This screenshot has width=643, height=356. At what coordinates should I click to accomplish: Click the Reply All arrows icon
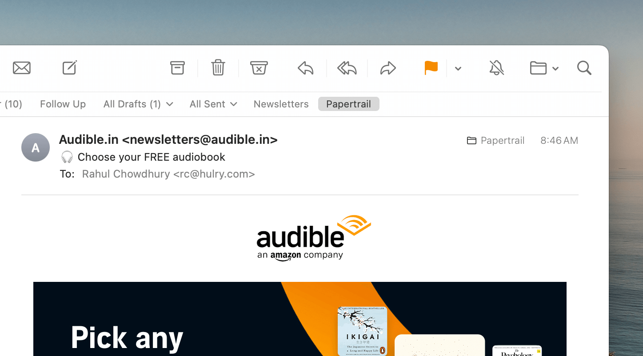(x=347, y=68)
